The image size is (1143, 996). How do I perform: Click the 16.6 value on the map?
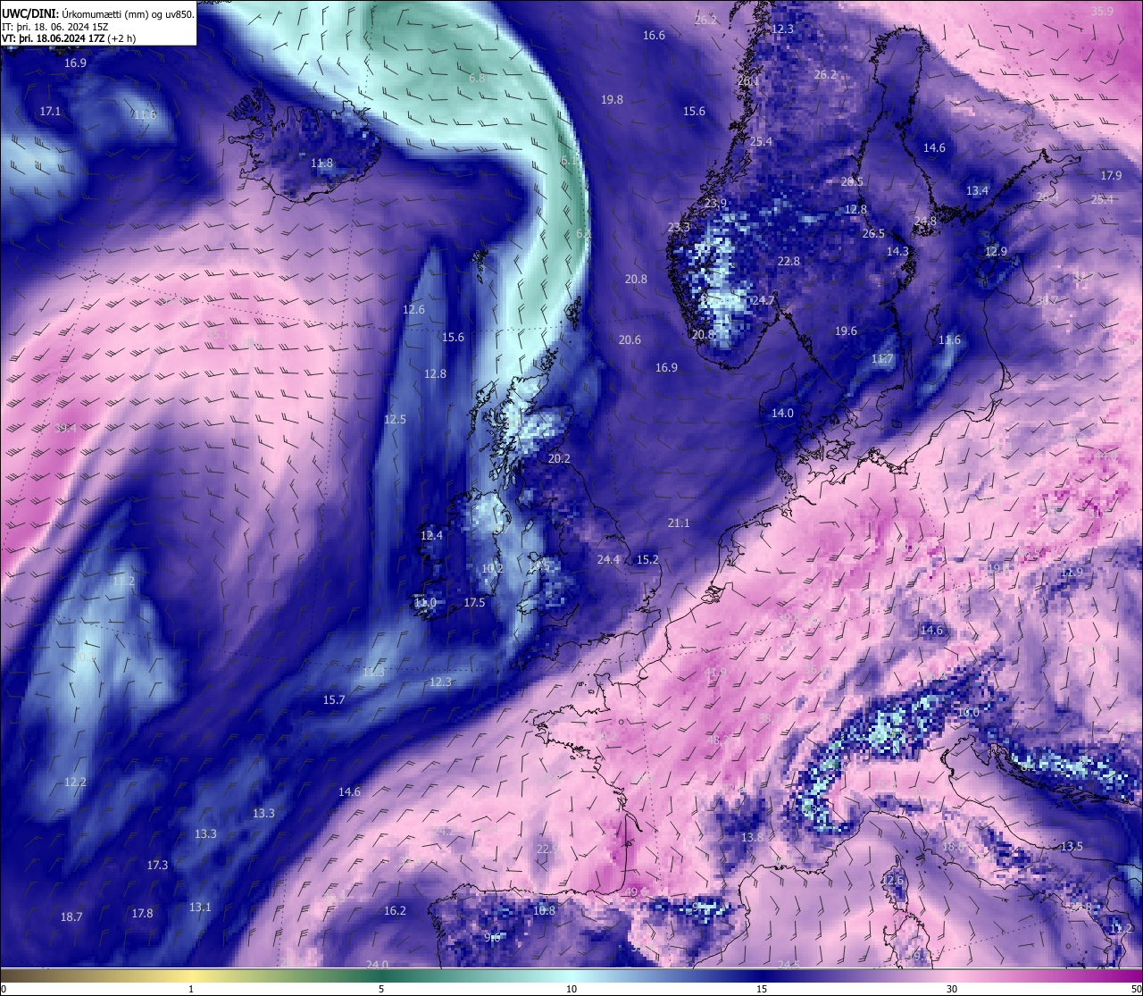point(654,36)
